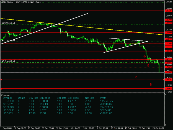This screenshot has height=130, width=173.
Task: Select the right handle of the 1.5026 line
Action: coord(164,80)
